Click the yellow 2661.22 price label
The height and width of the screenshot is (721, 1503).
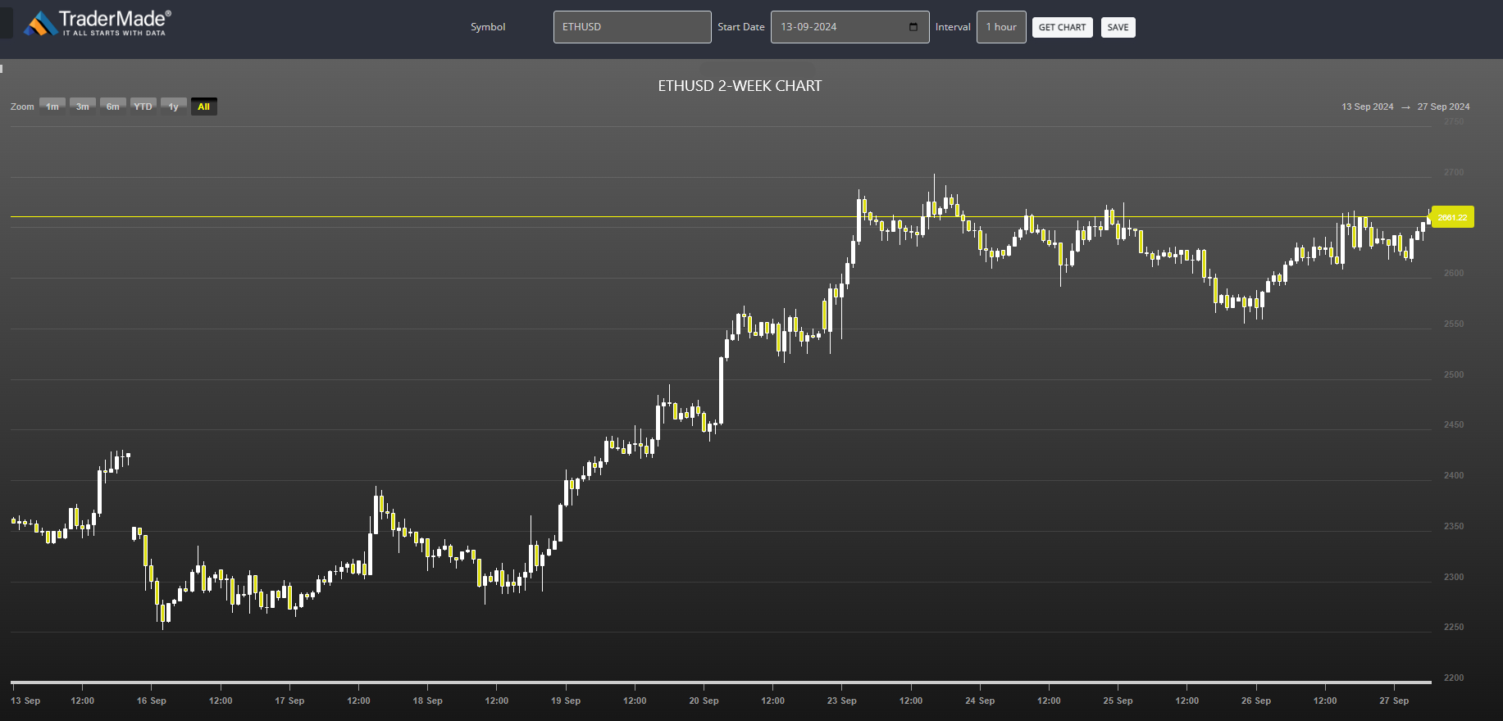tap(1452, 217)
